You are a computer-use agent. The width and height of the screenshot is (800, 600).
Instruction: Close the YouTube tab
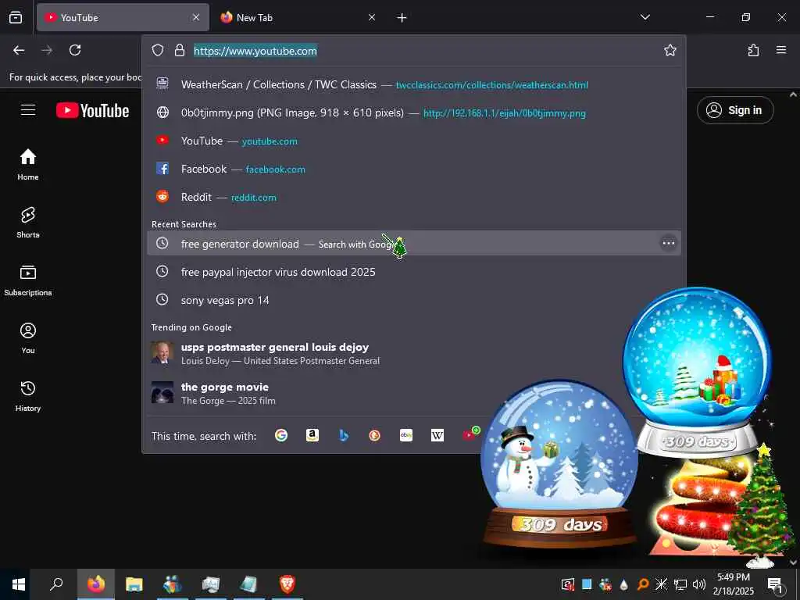[196, 17]
